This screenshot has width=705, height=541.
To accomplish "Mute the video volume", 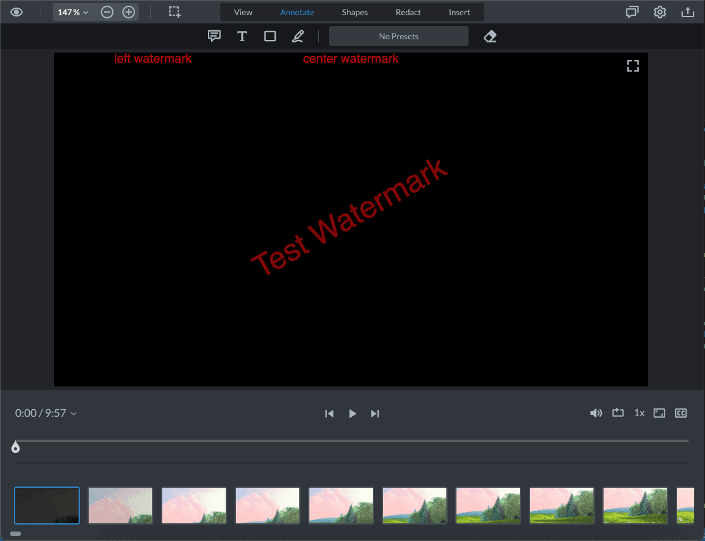I will tap(596, 413).
